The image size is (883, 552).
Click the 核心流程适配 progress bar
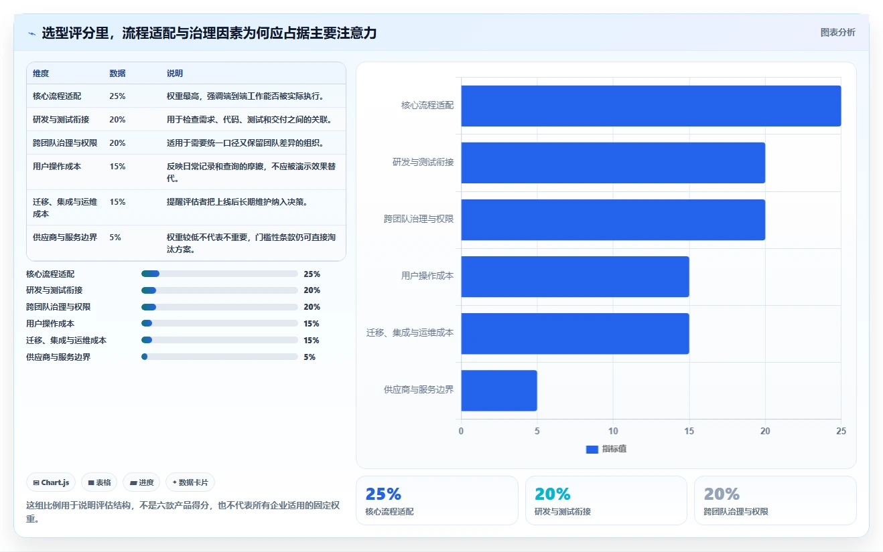(x=220, y=274)
